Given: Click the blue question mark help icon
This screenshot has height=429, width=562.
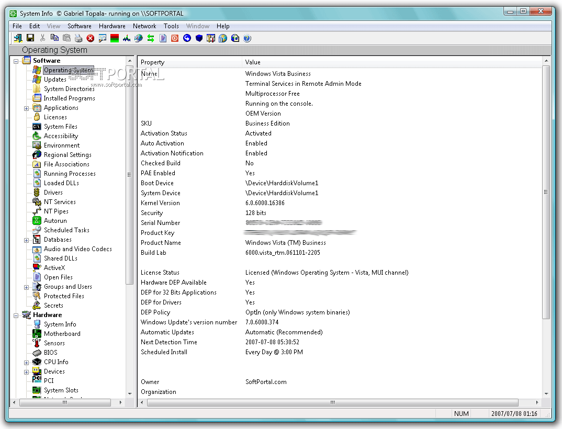Looking at the screenshot, I should (247, 38).
